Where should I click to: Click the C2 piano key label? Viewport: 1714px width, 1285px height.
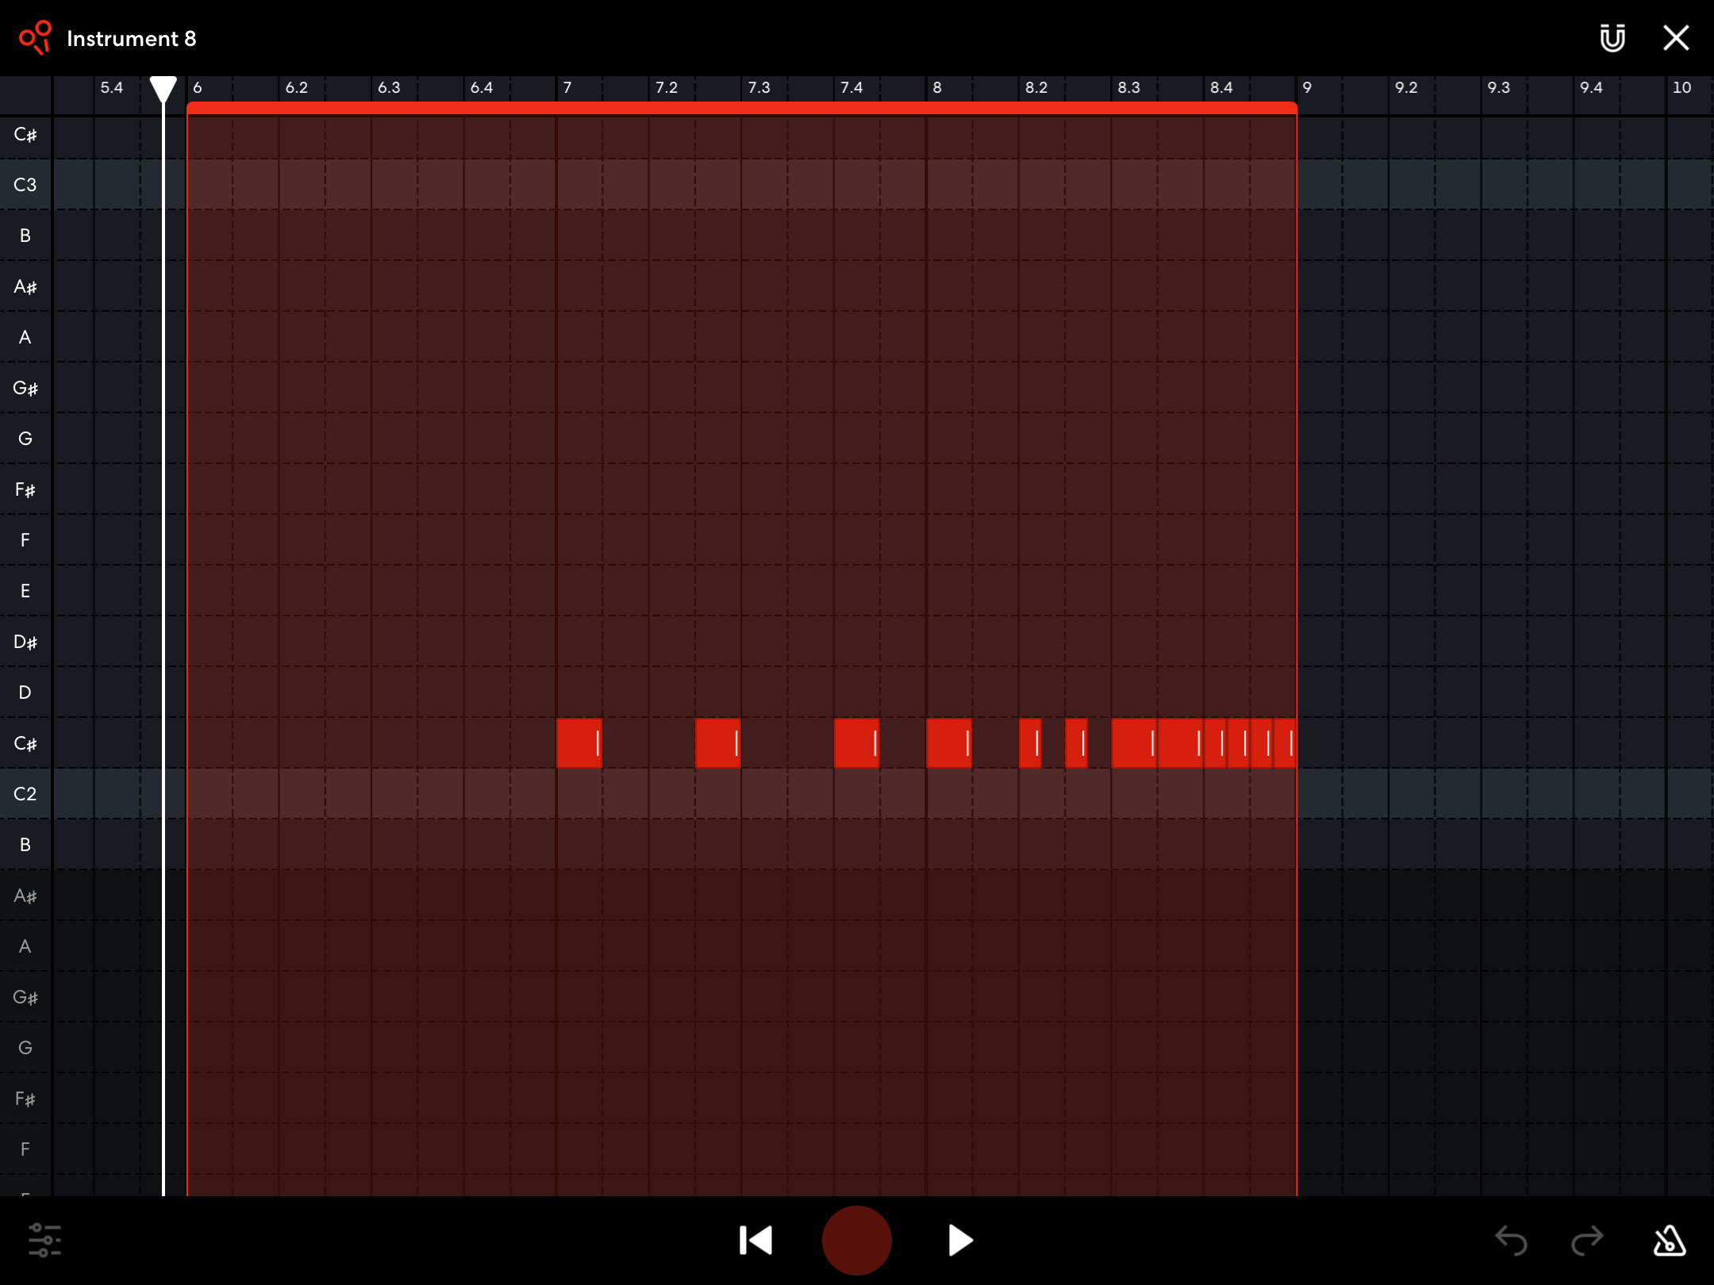pos(25,794)
